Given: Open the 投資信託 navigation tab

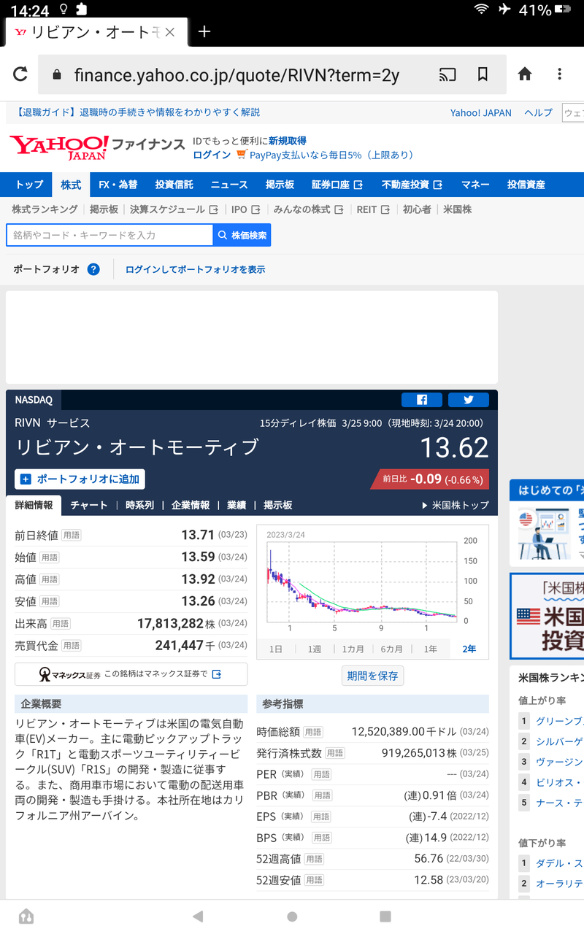Looking at the screenshot, I should click(174, 185).
